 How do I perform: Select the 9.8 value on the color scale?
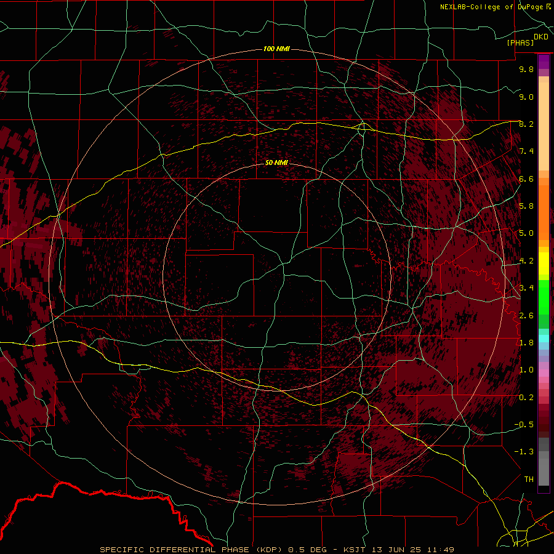point(526,69)
